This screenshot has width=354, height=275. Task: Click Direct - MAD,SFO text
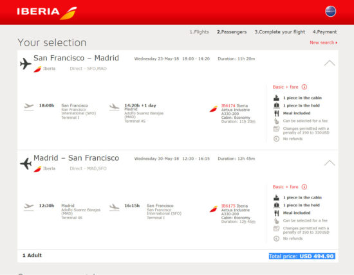[x=88, y=168]
